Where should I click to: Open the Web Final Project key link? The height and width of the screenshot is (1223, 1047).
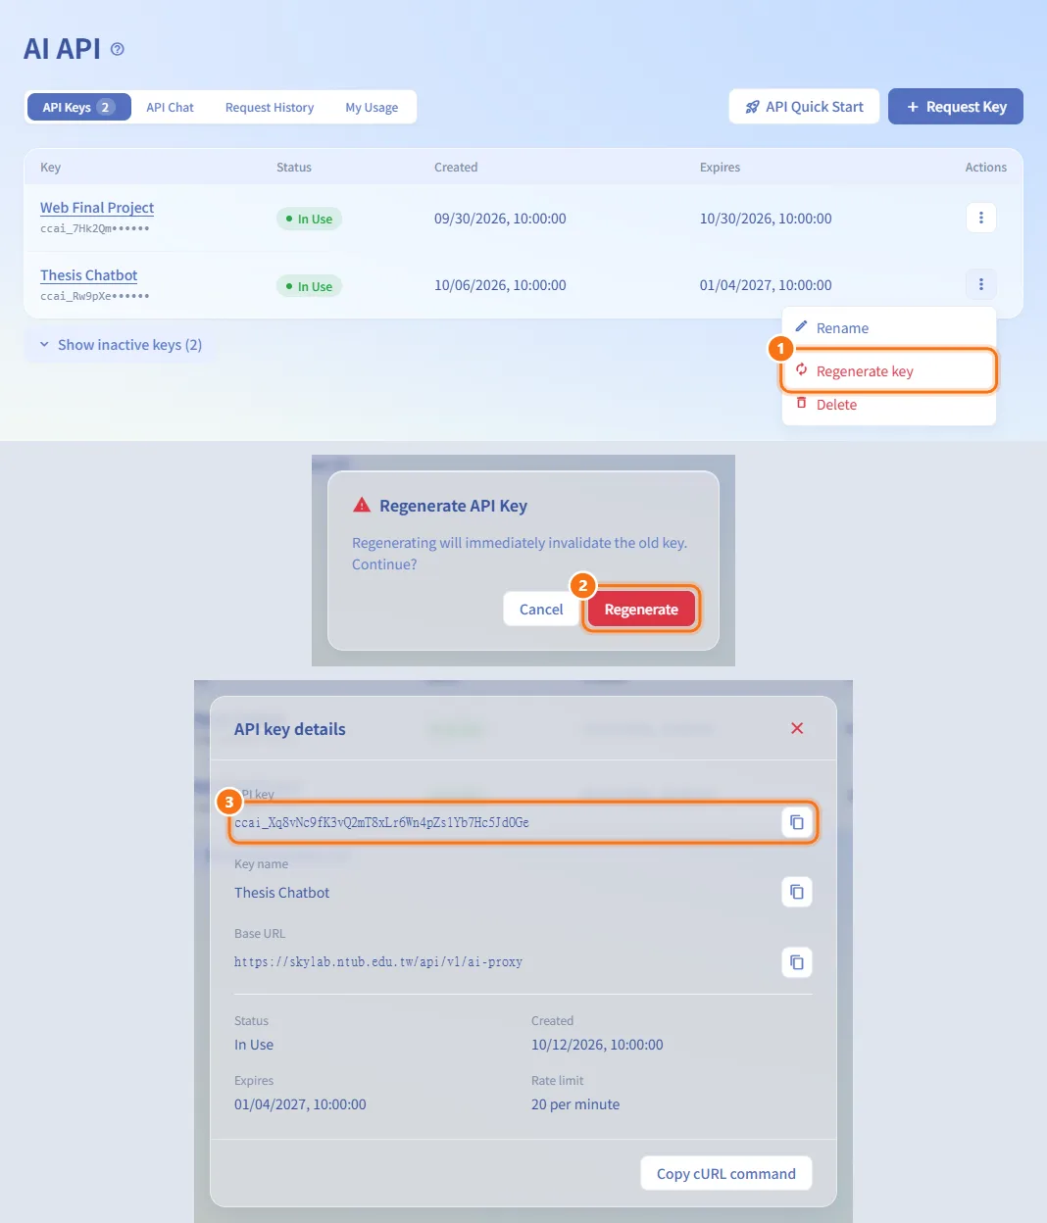point(97,208)
